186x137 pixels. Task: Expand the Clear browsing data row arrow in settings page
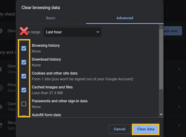click(179, 69)
